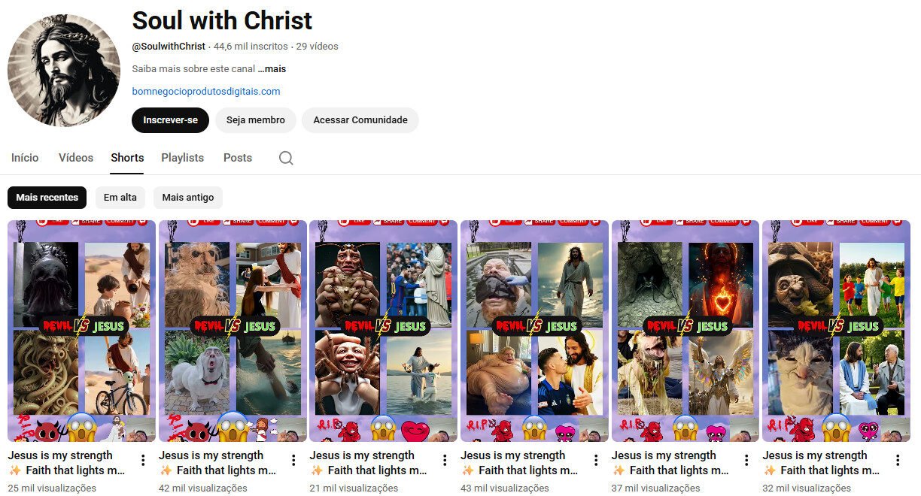
Task: Open bomnegocioprodutosdigitais.com link
Action: (205, 91)
